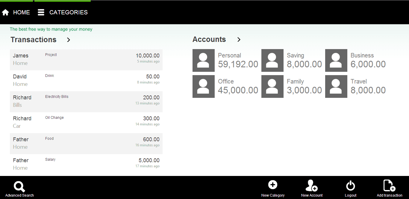Screen dimensions: 409x199
Task: Click the 10,000.00 transaction amount
Action: coord(148,56)
